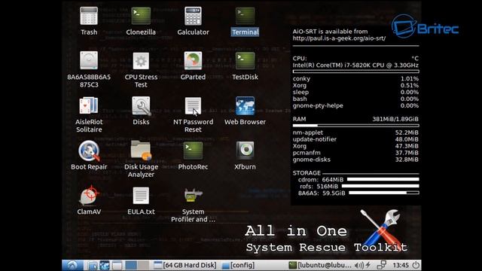This screenshot has height=271, width=482.
Task: Open file manager from taskbar launcher
Action: click(x=92, y=265)
